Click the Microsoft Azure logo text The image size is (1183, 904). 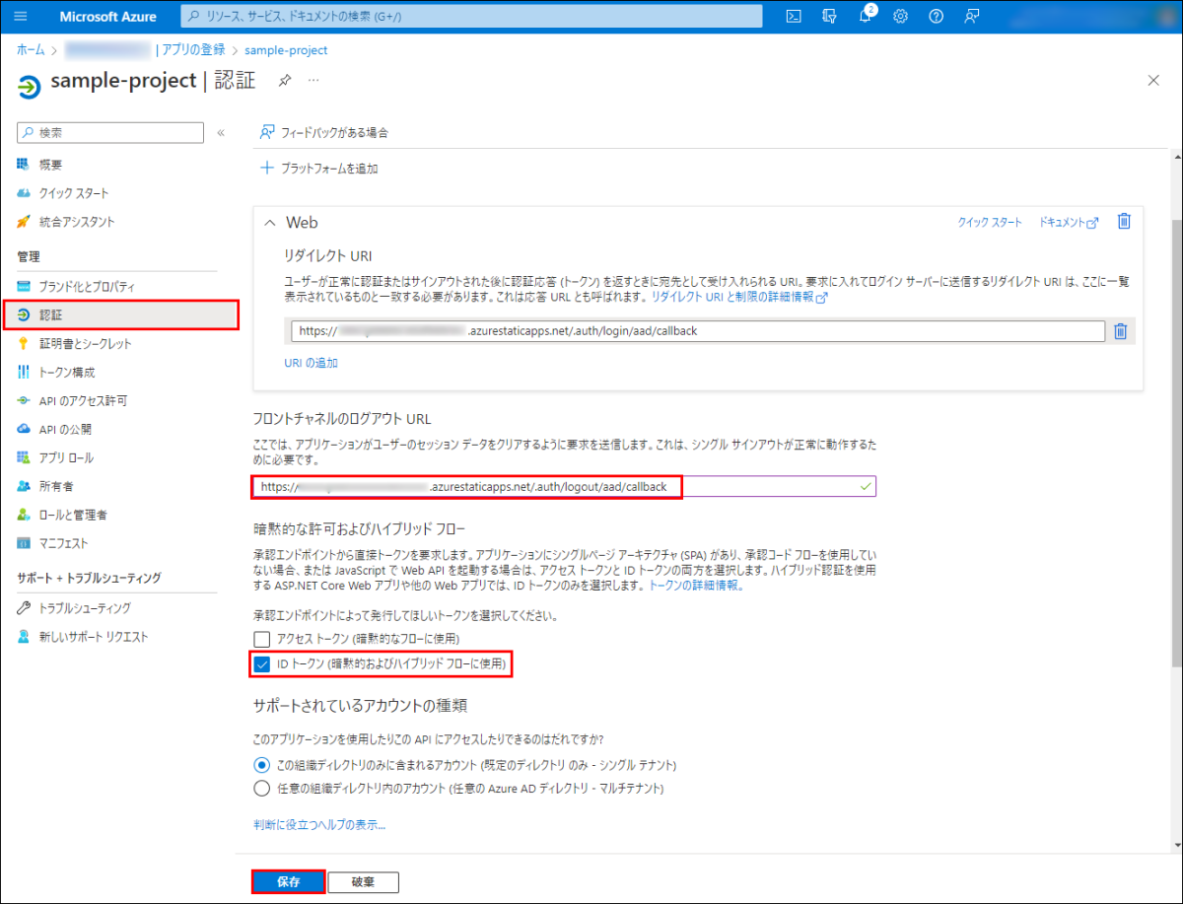(x=107, y=17)
